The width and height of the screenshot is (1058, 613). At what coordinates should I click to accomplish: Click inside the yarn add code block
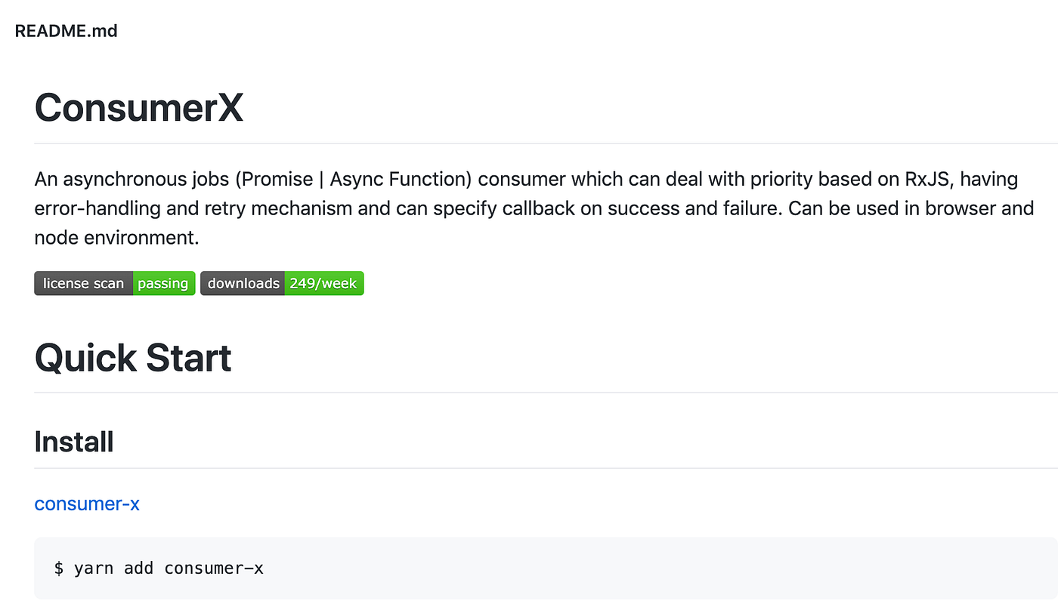pyautogui.click(x=529, y=568)
